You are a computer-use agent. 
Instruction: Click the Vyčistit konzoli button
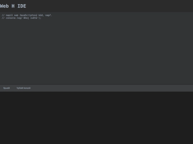click(24, 88)
